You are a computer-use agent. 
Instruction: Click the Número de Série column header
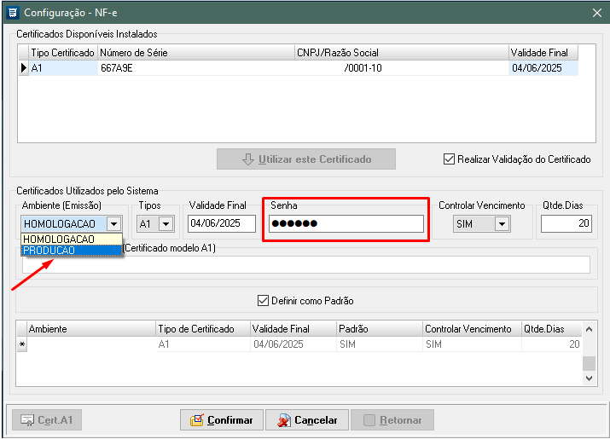coord(195,53)
